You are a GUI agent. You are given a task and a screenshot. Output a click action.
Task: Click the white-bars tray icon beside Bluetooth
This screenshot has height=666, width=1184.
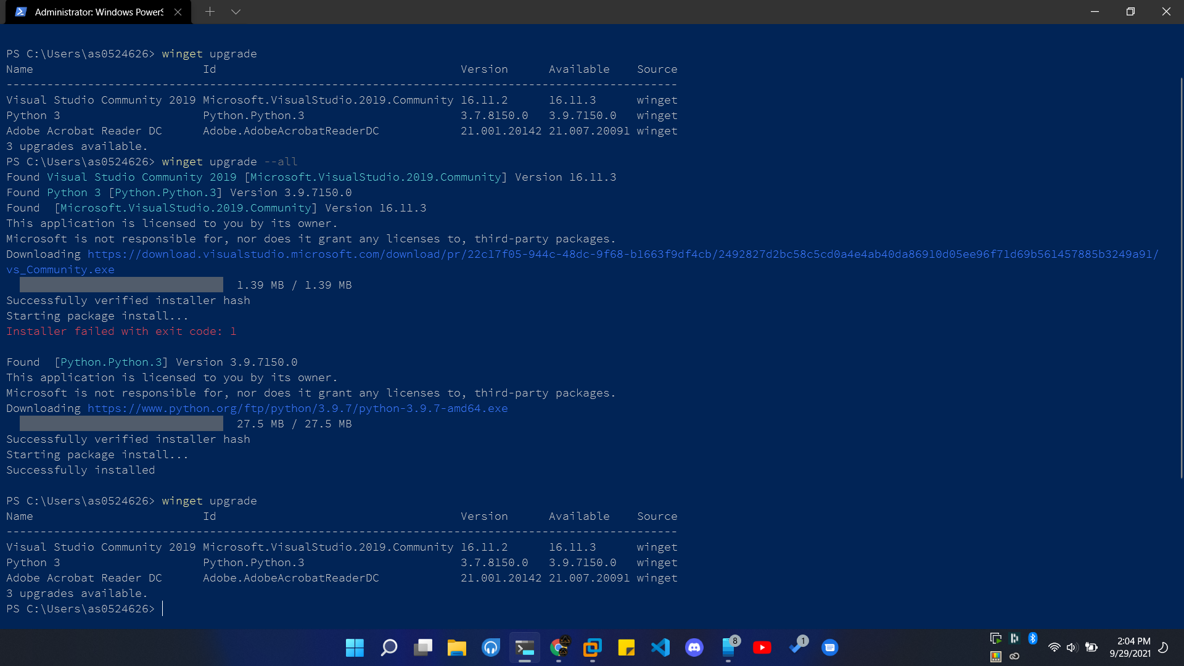point(1014,638)
